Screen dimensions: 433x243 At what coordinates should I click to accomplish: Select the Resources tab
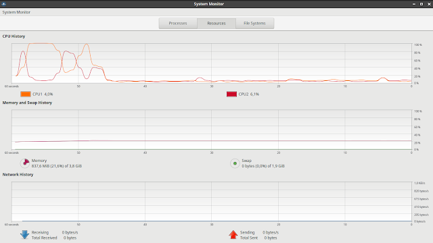(x=216, y=24)
